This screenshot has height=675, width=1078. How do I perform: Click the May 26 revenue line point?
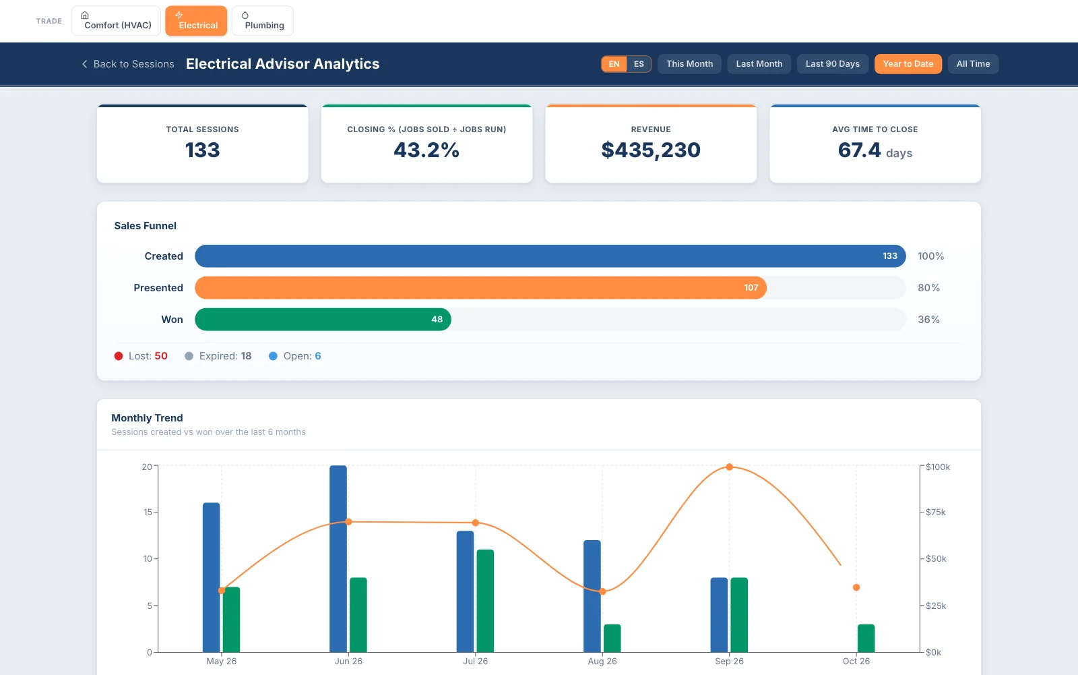click(222, 591)
